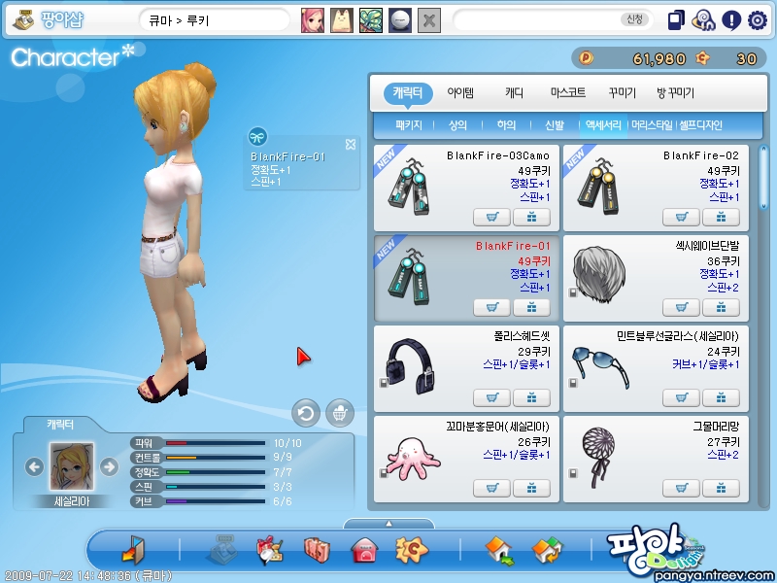Click the 신청 button
The height and width of the screenshot is (583, 777).
pos(634,19)
